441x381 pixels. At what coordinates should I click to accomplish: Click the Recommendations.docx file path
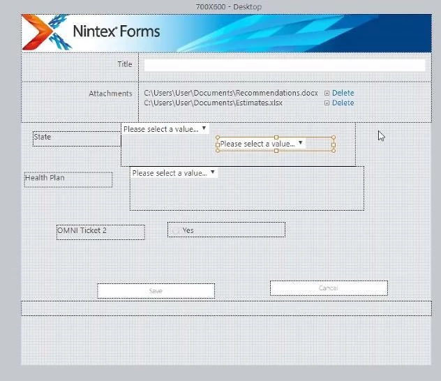coord(231,93)
